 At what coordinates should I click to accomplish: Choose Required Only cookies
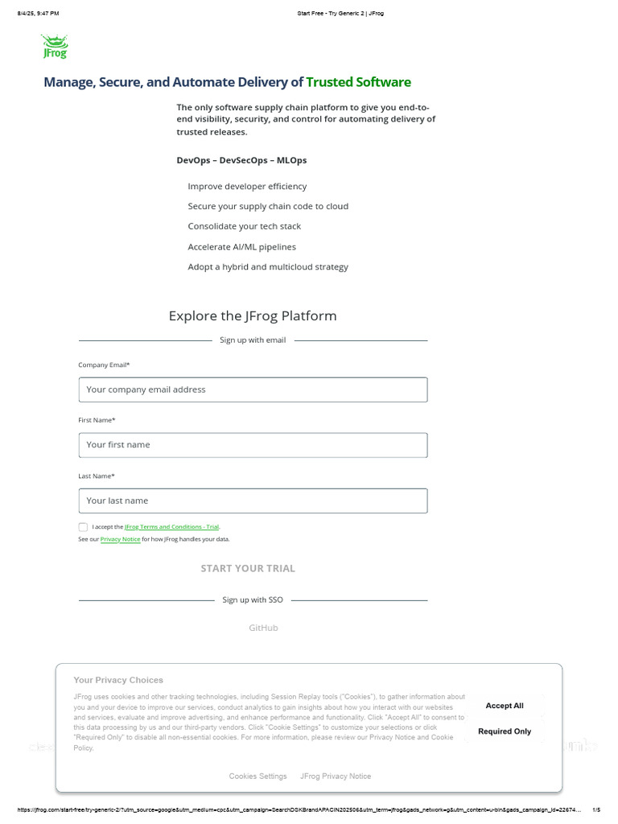coord(505,731)
